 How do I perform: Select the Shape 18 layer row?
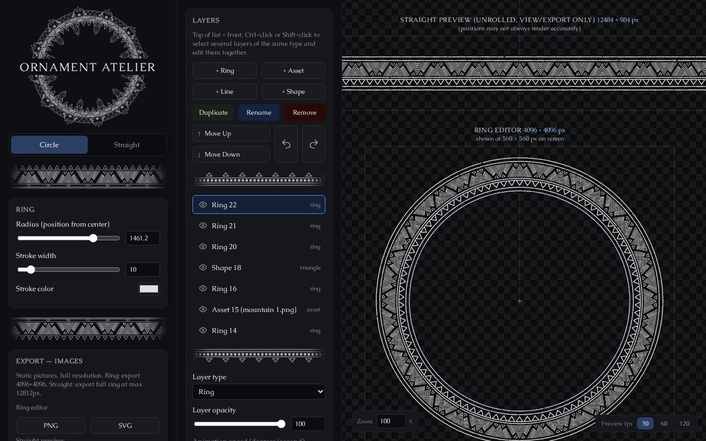259,267
